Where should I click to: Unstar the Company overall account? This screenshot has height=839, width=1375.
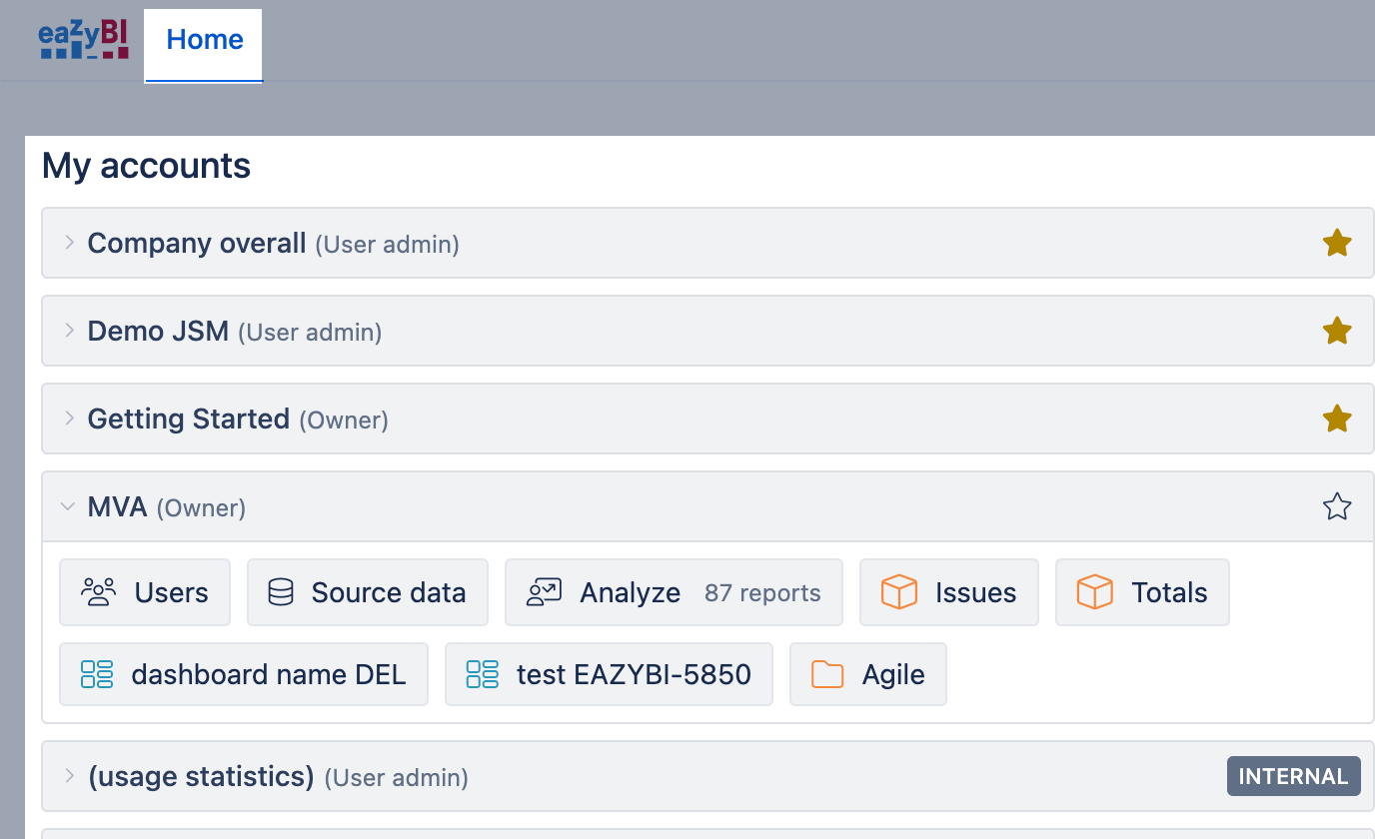click(x=1337, y=243)
